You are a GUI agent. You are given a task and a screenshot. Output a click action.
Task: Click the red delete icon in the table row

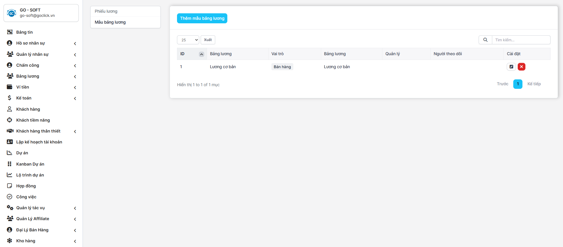521,67
